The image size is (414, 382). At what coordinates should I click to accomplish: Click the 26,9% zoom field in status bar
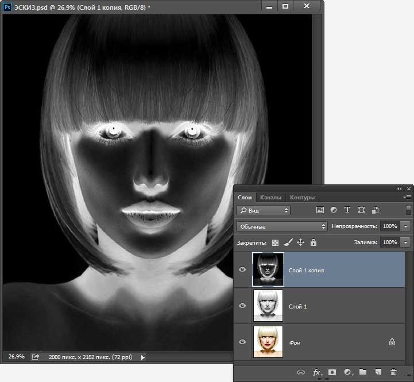pyautogui.click(x=17, y=357)
